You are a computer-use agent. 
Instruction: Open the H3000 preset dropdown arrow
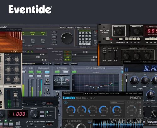[43, 64]
